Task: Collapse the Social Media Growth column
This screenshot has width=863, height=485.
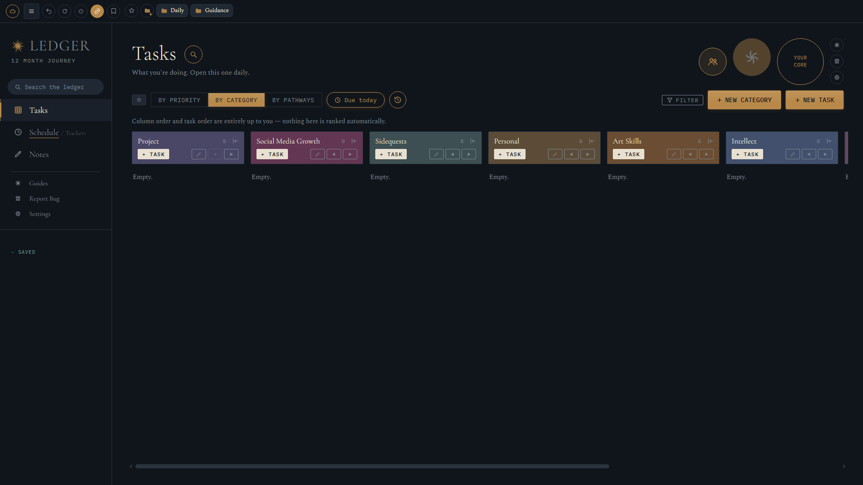Action: coord(354,141)
